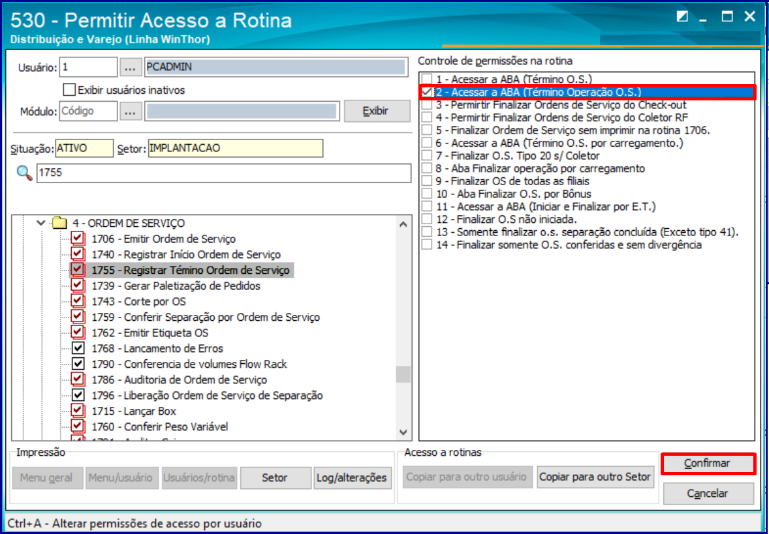This screenshot has height=534, width=769.
Task: Click the PCADMIN user name field
Action: coord(276,67)
